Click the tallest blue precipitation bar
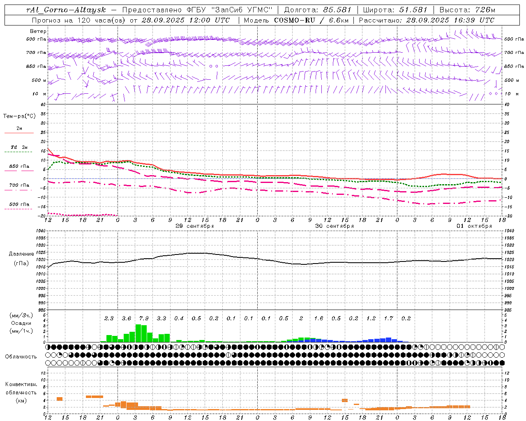The width and height of the screenshot is (526, 421). tap(388, 340)
